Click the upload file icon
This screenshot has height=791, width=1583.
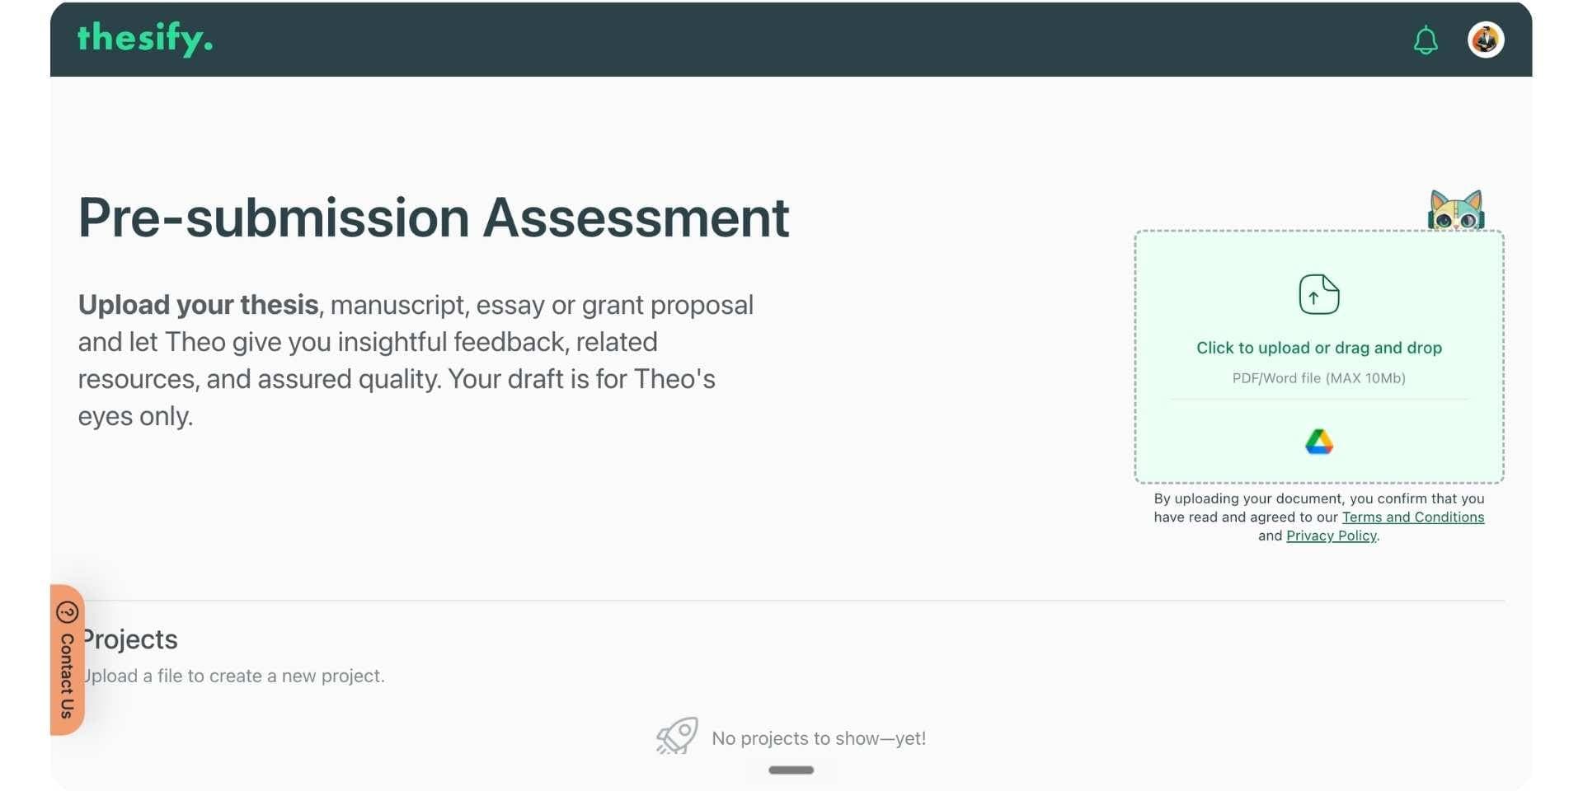1319,294
